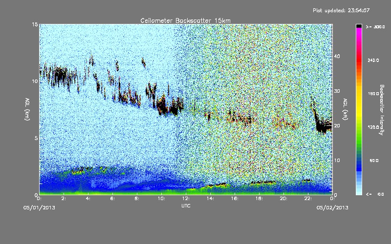Click the '180.0' colorbar label

373,94
